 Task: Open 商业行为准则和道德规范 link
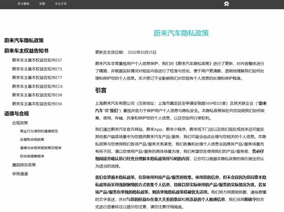(39, 131)
